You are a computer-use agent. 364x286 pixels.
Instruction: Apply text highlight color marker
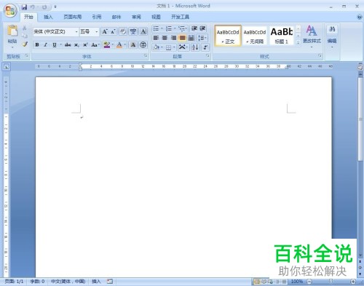point(106,45)
